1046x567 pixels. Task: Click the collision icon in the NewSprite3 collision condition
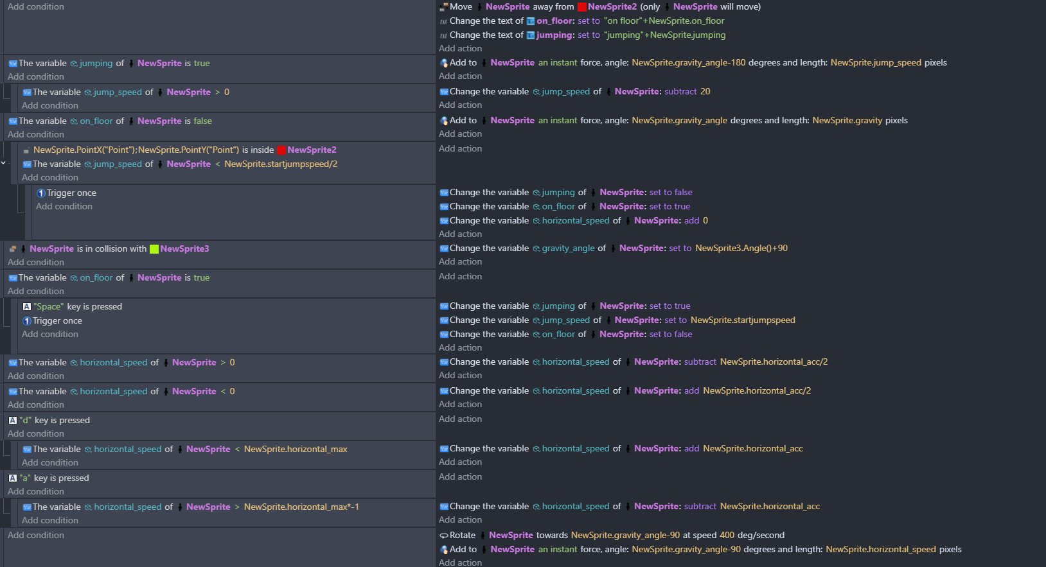click(x=13, y=249)
